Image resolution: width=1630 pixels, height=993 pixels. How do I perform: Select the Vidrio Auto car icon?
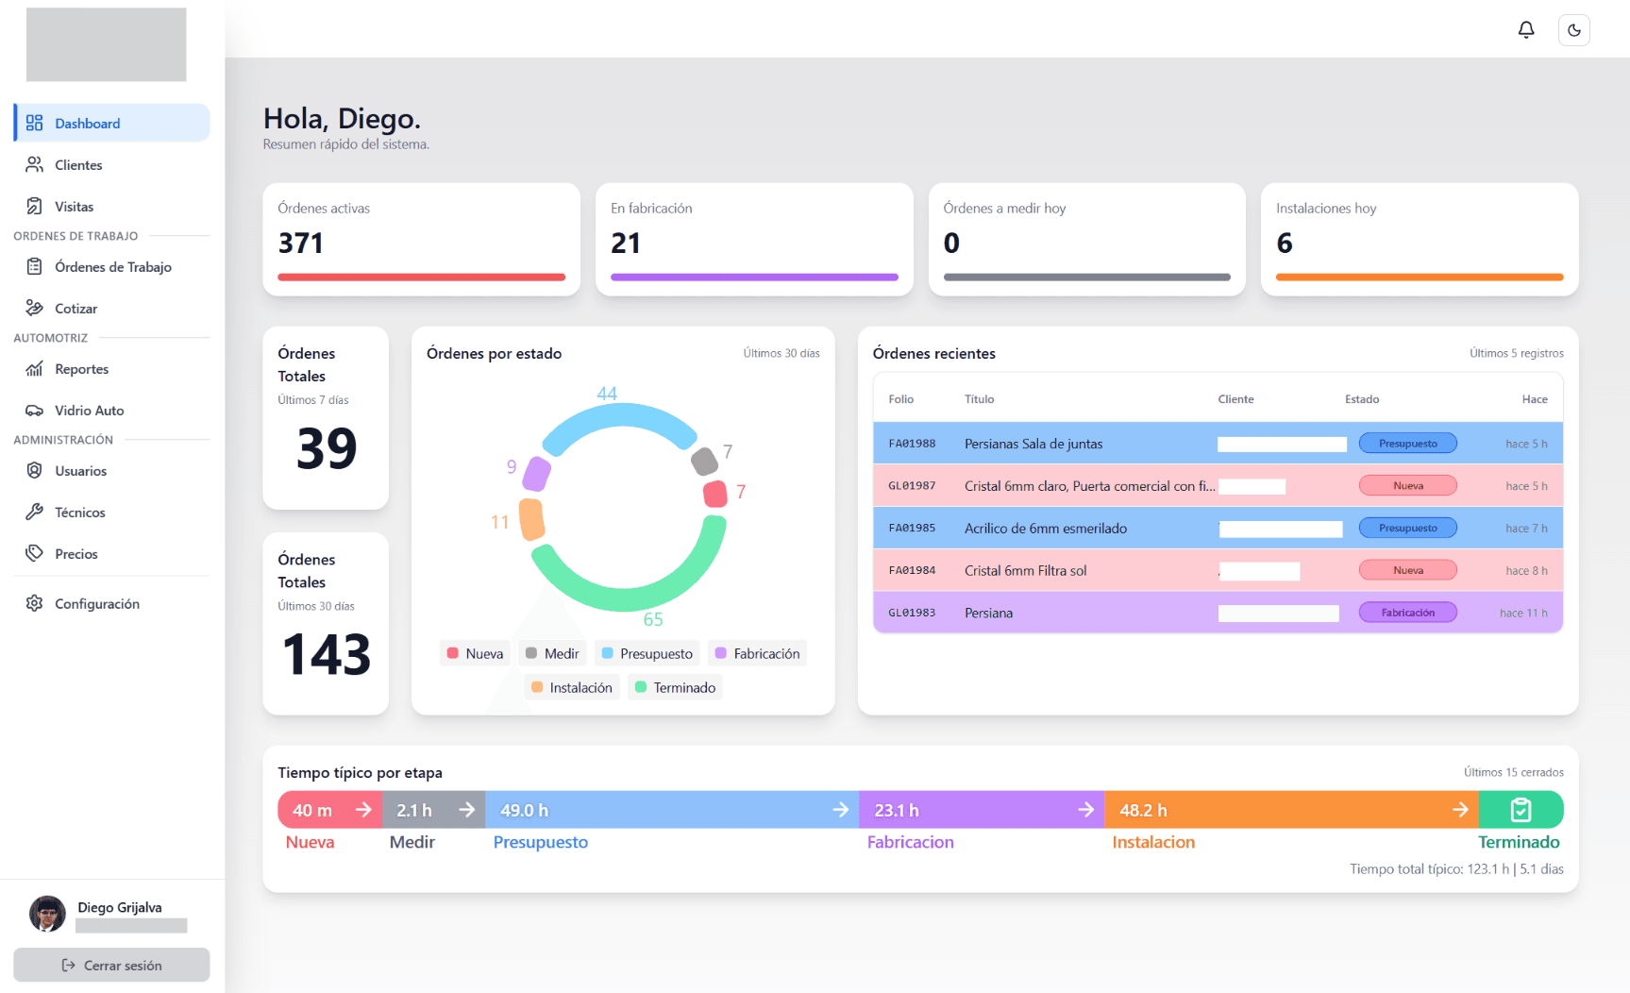(x=34, y=411)
